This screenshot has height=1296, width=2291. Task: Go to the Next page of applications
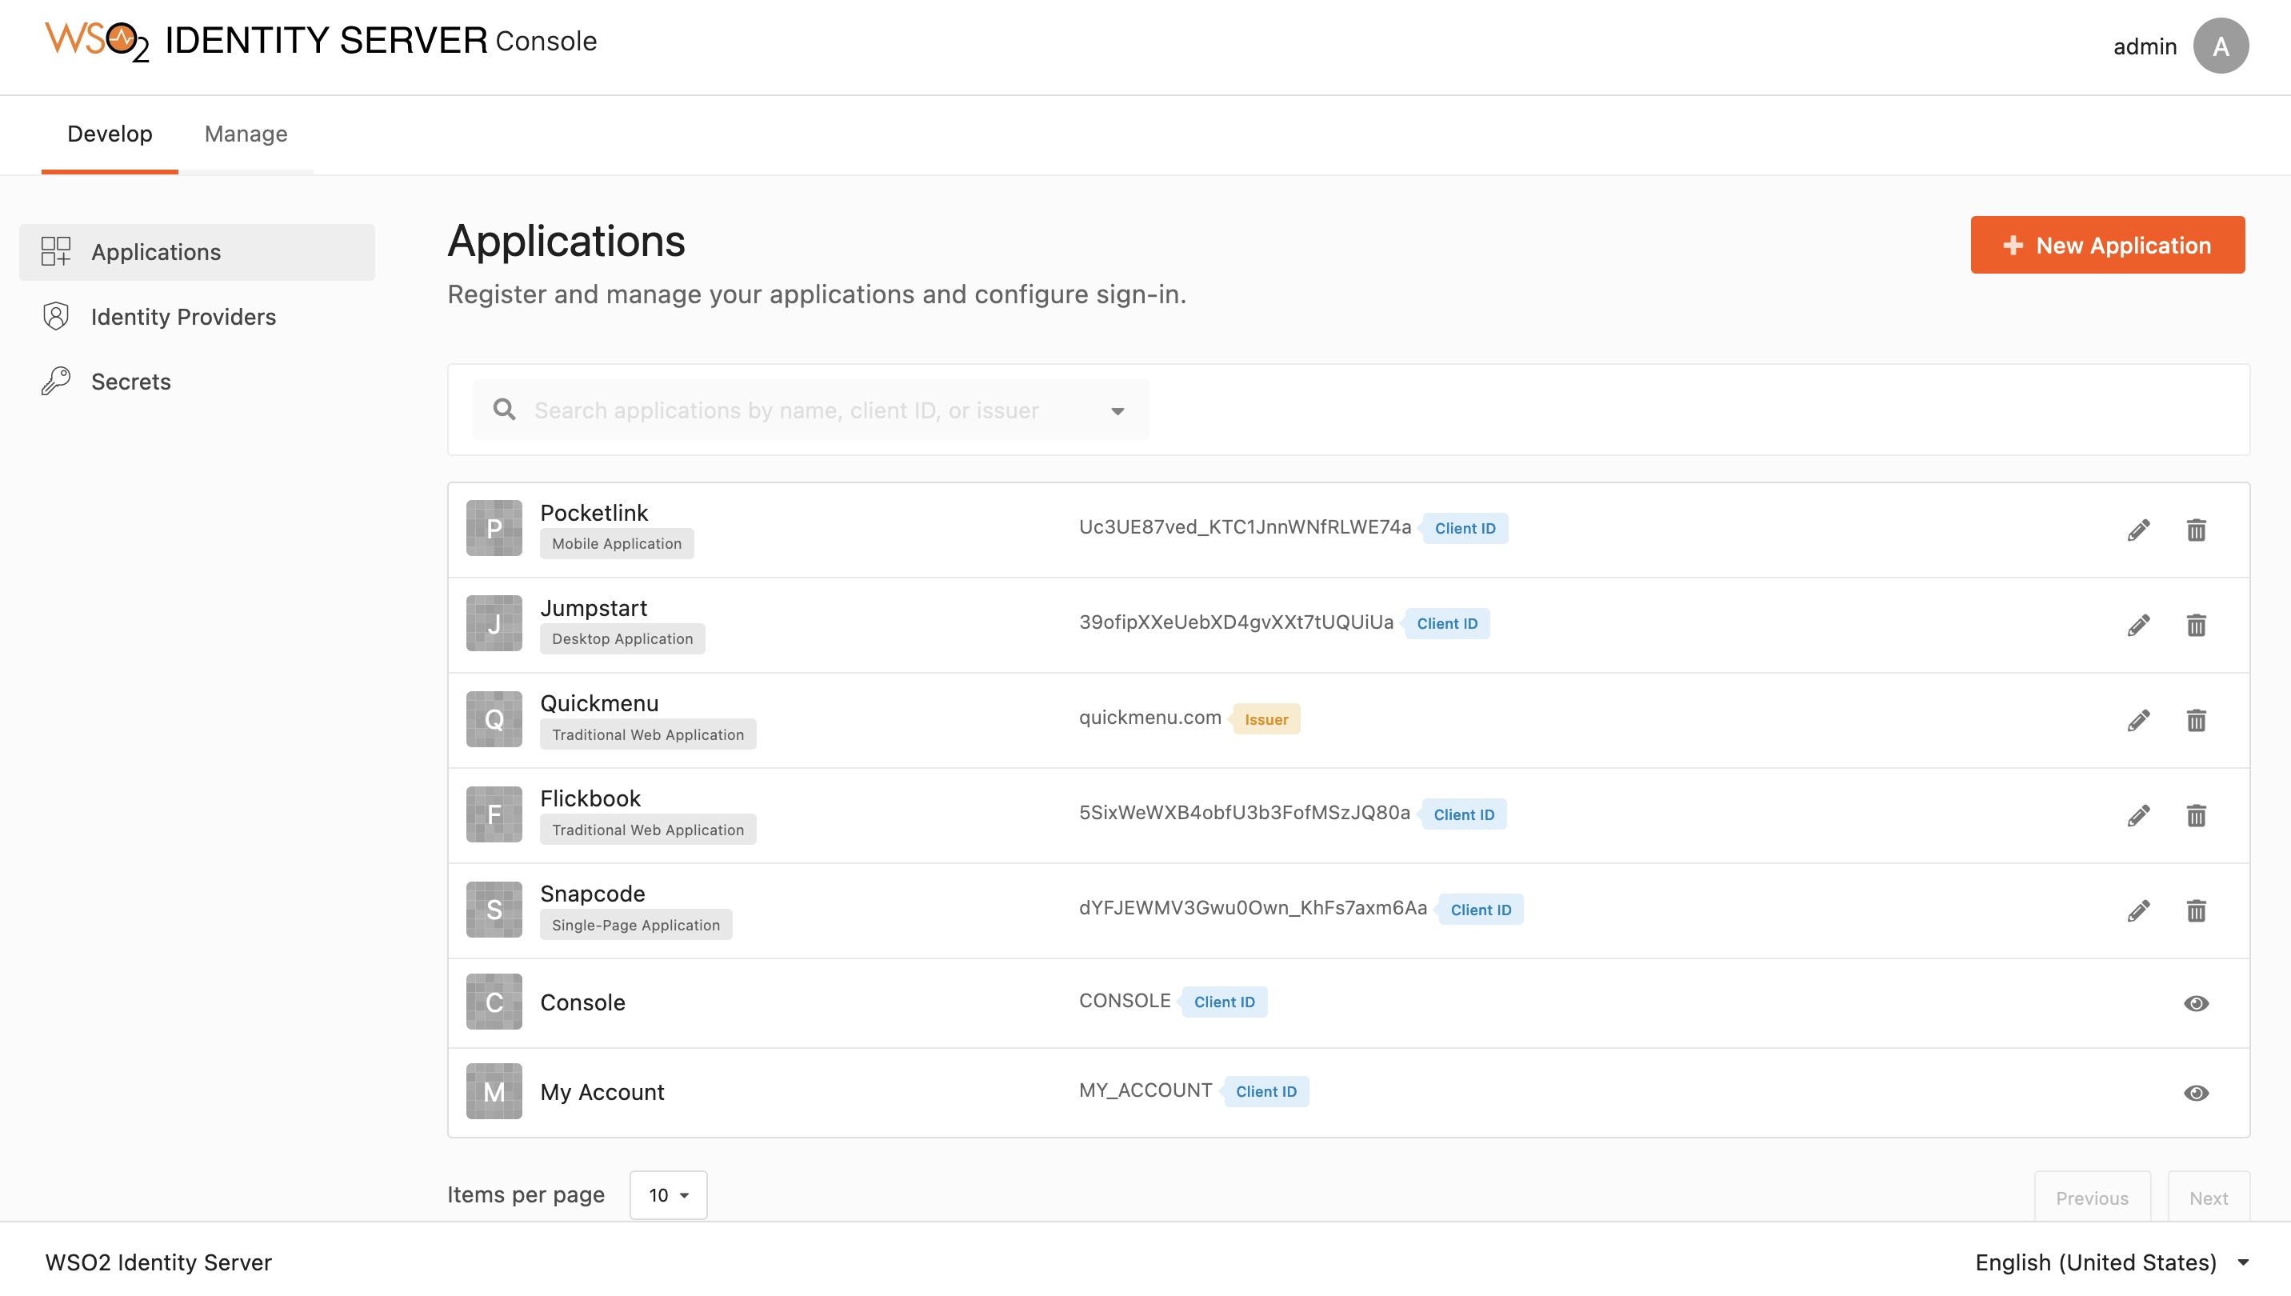2209,1197
